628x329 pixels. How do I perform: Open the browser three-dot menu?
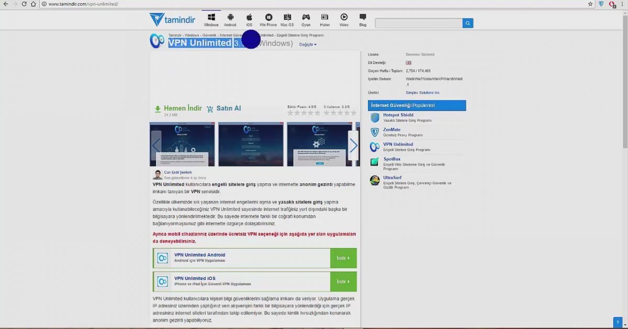pos(623,4)
